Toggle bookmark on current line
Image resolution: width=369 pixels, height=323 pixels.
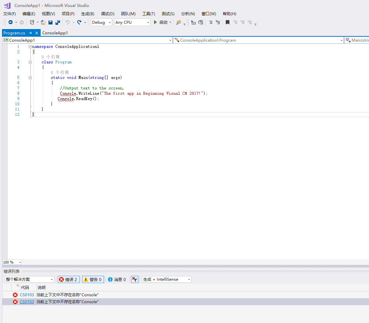coord(227,22)
